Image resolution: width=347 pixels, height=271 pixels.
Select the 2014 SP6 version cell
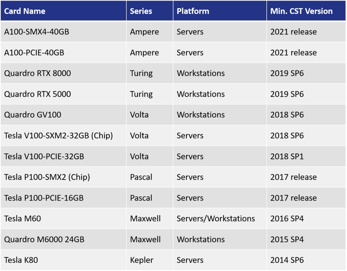(x=287, y=260)
